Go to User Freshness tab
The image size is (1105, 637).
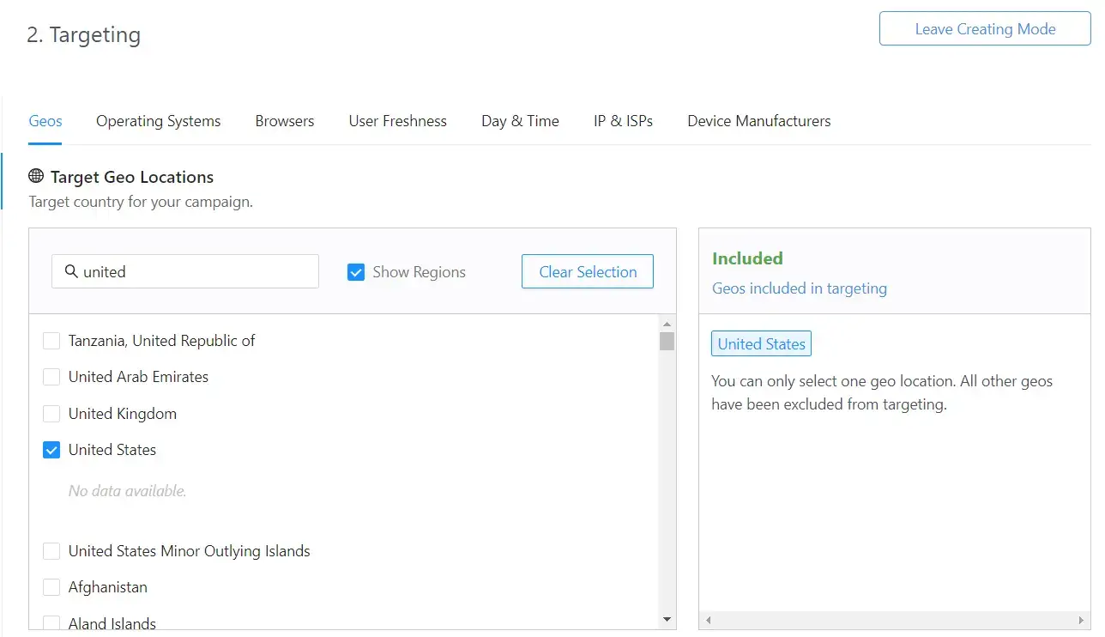click(398, 121)
